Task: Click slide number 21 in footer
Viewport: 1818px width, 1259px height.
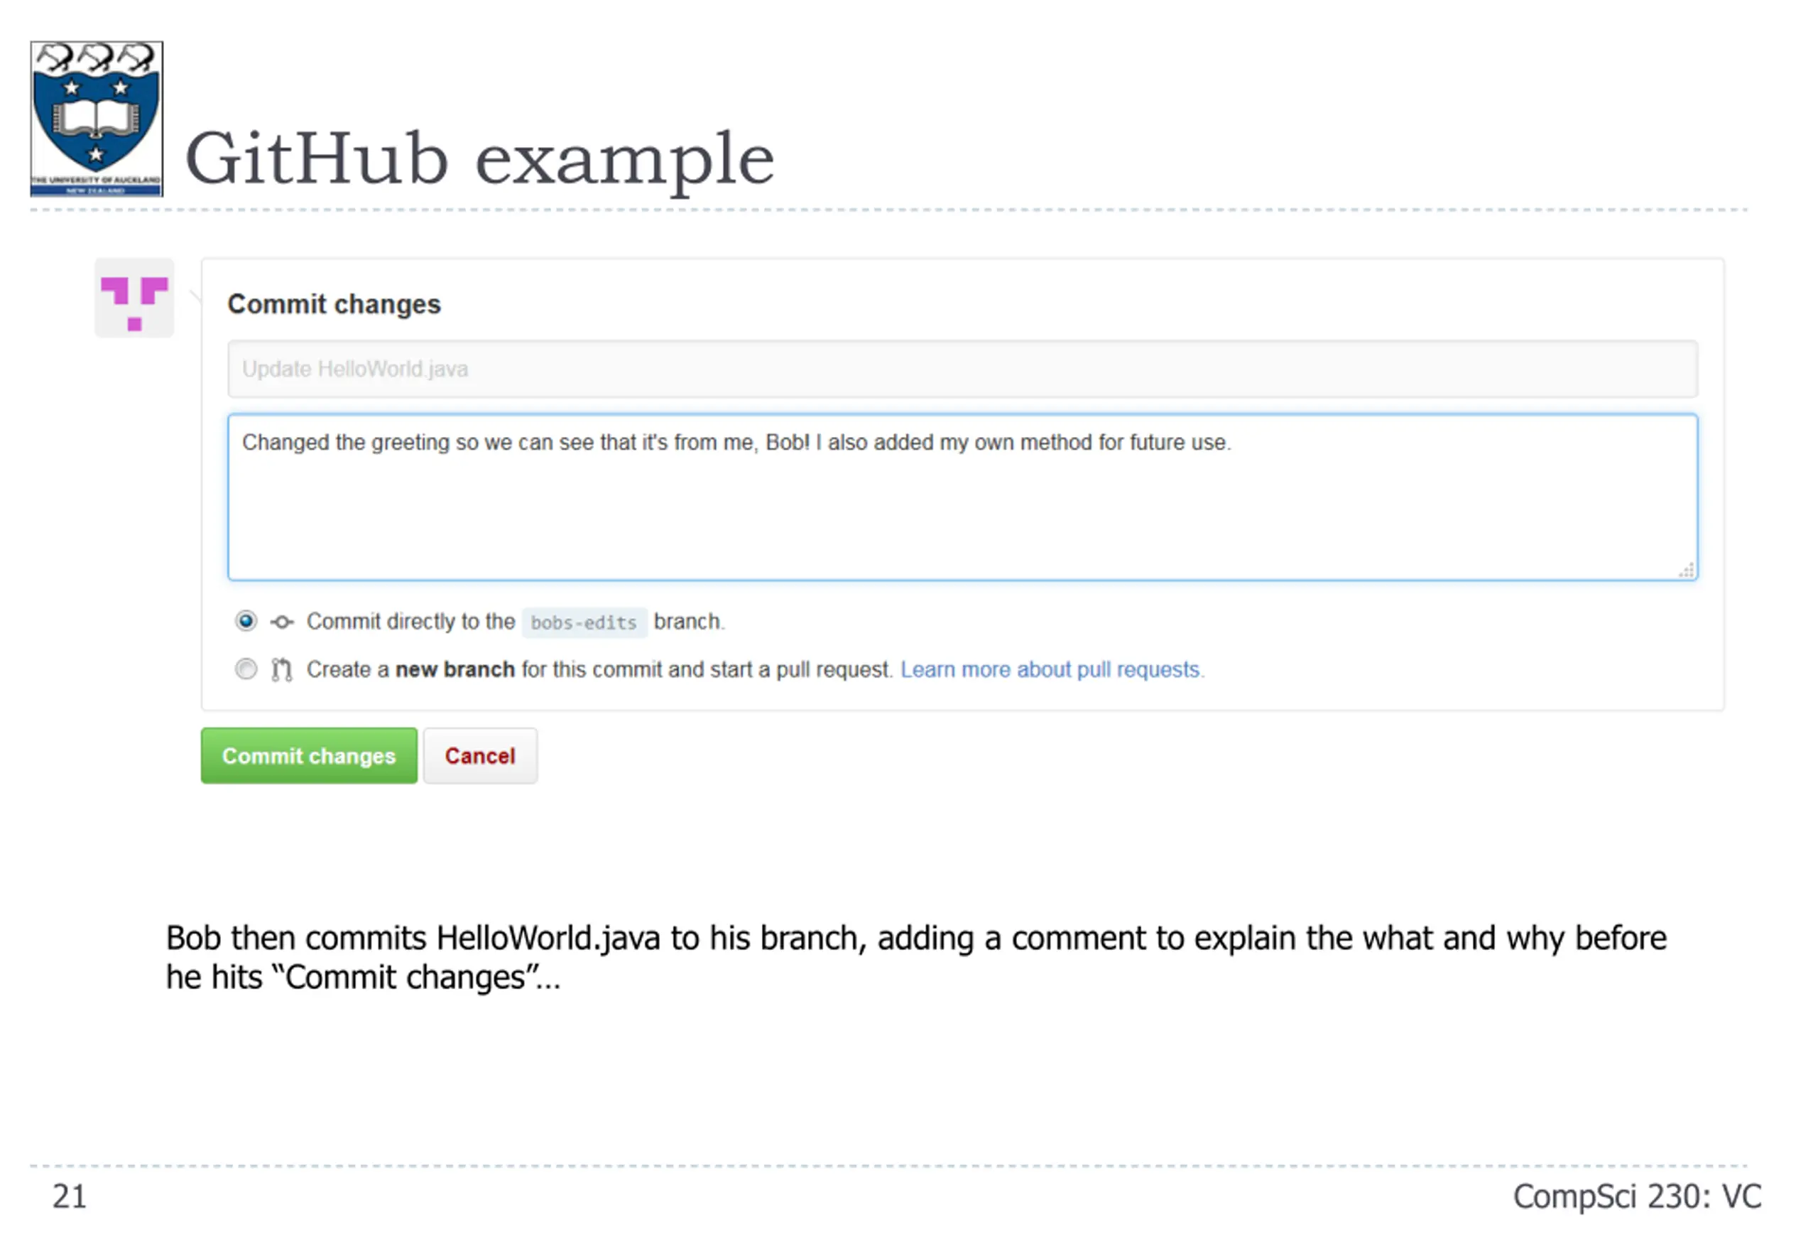Action: click(70, 1196)
